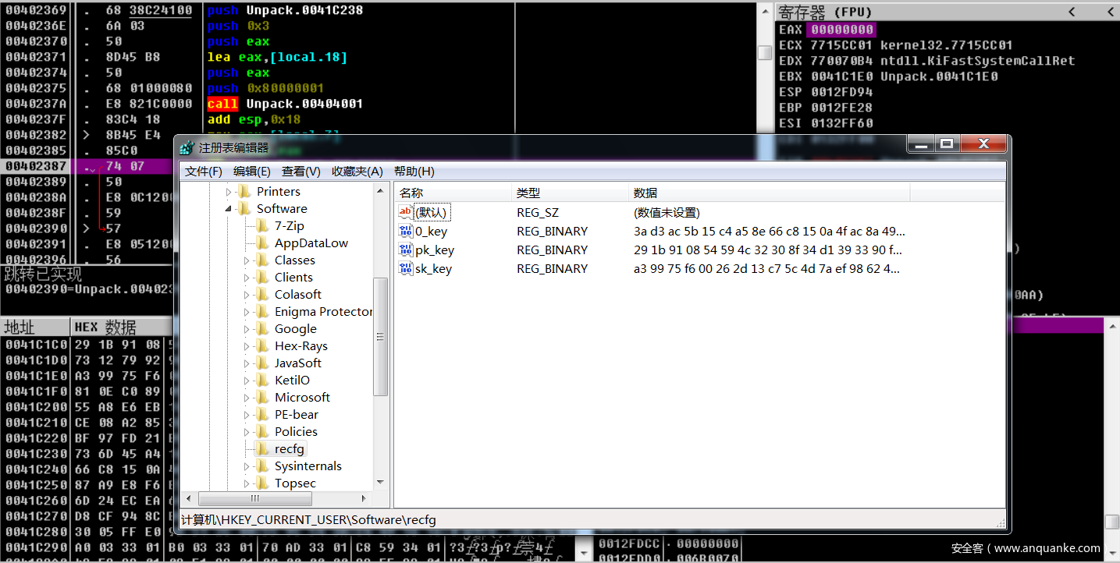Select the PE-bear folder icon

[x=263, y=415]
